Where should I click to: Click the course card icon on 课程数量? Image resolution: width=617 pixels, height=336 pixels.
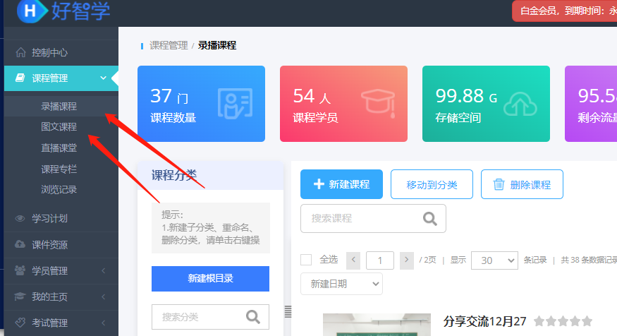coord(235,103)
